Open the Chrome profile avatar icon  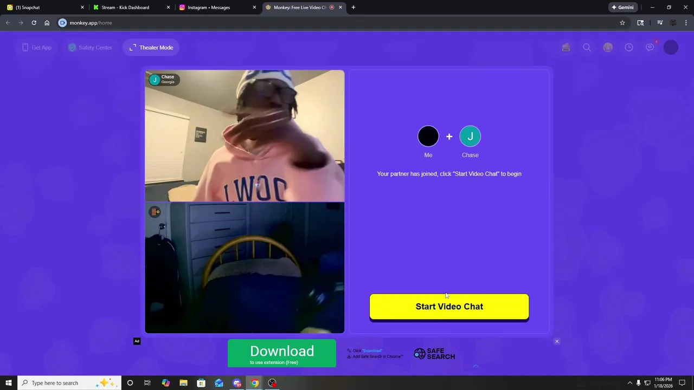coord(673,23)
